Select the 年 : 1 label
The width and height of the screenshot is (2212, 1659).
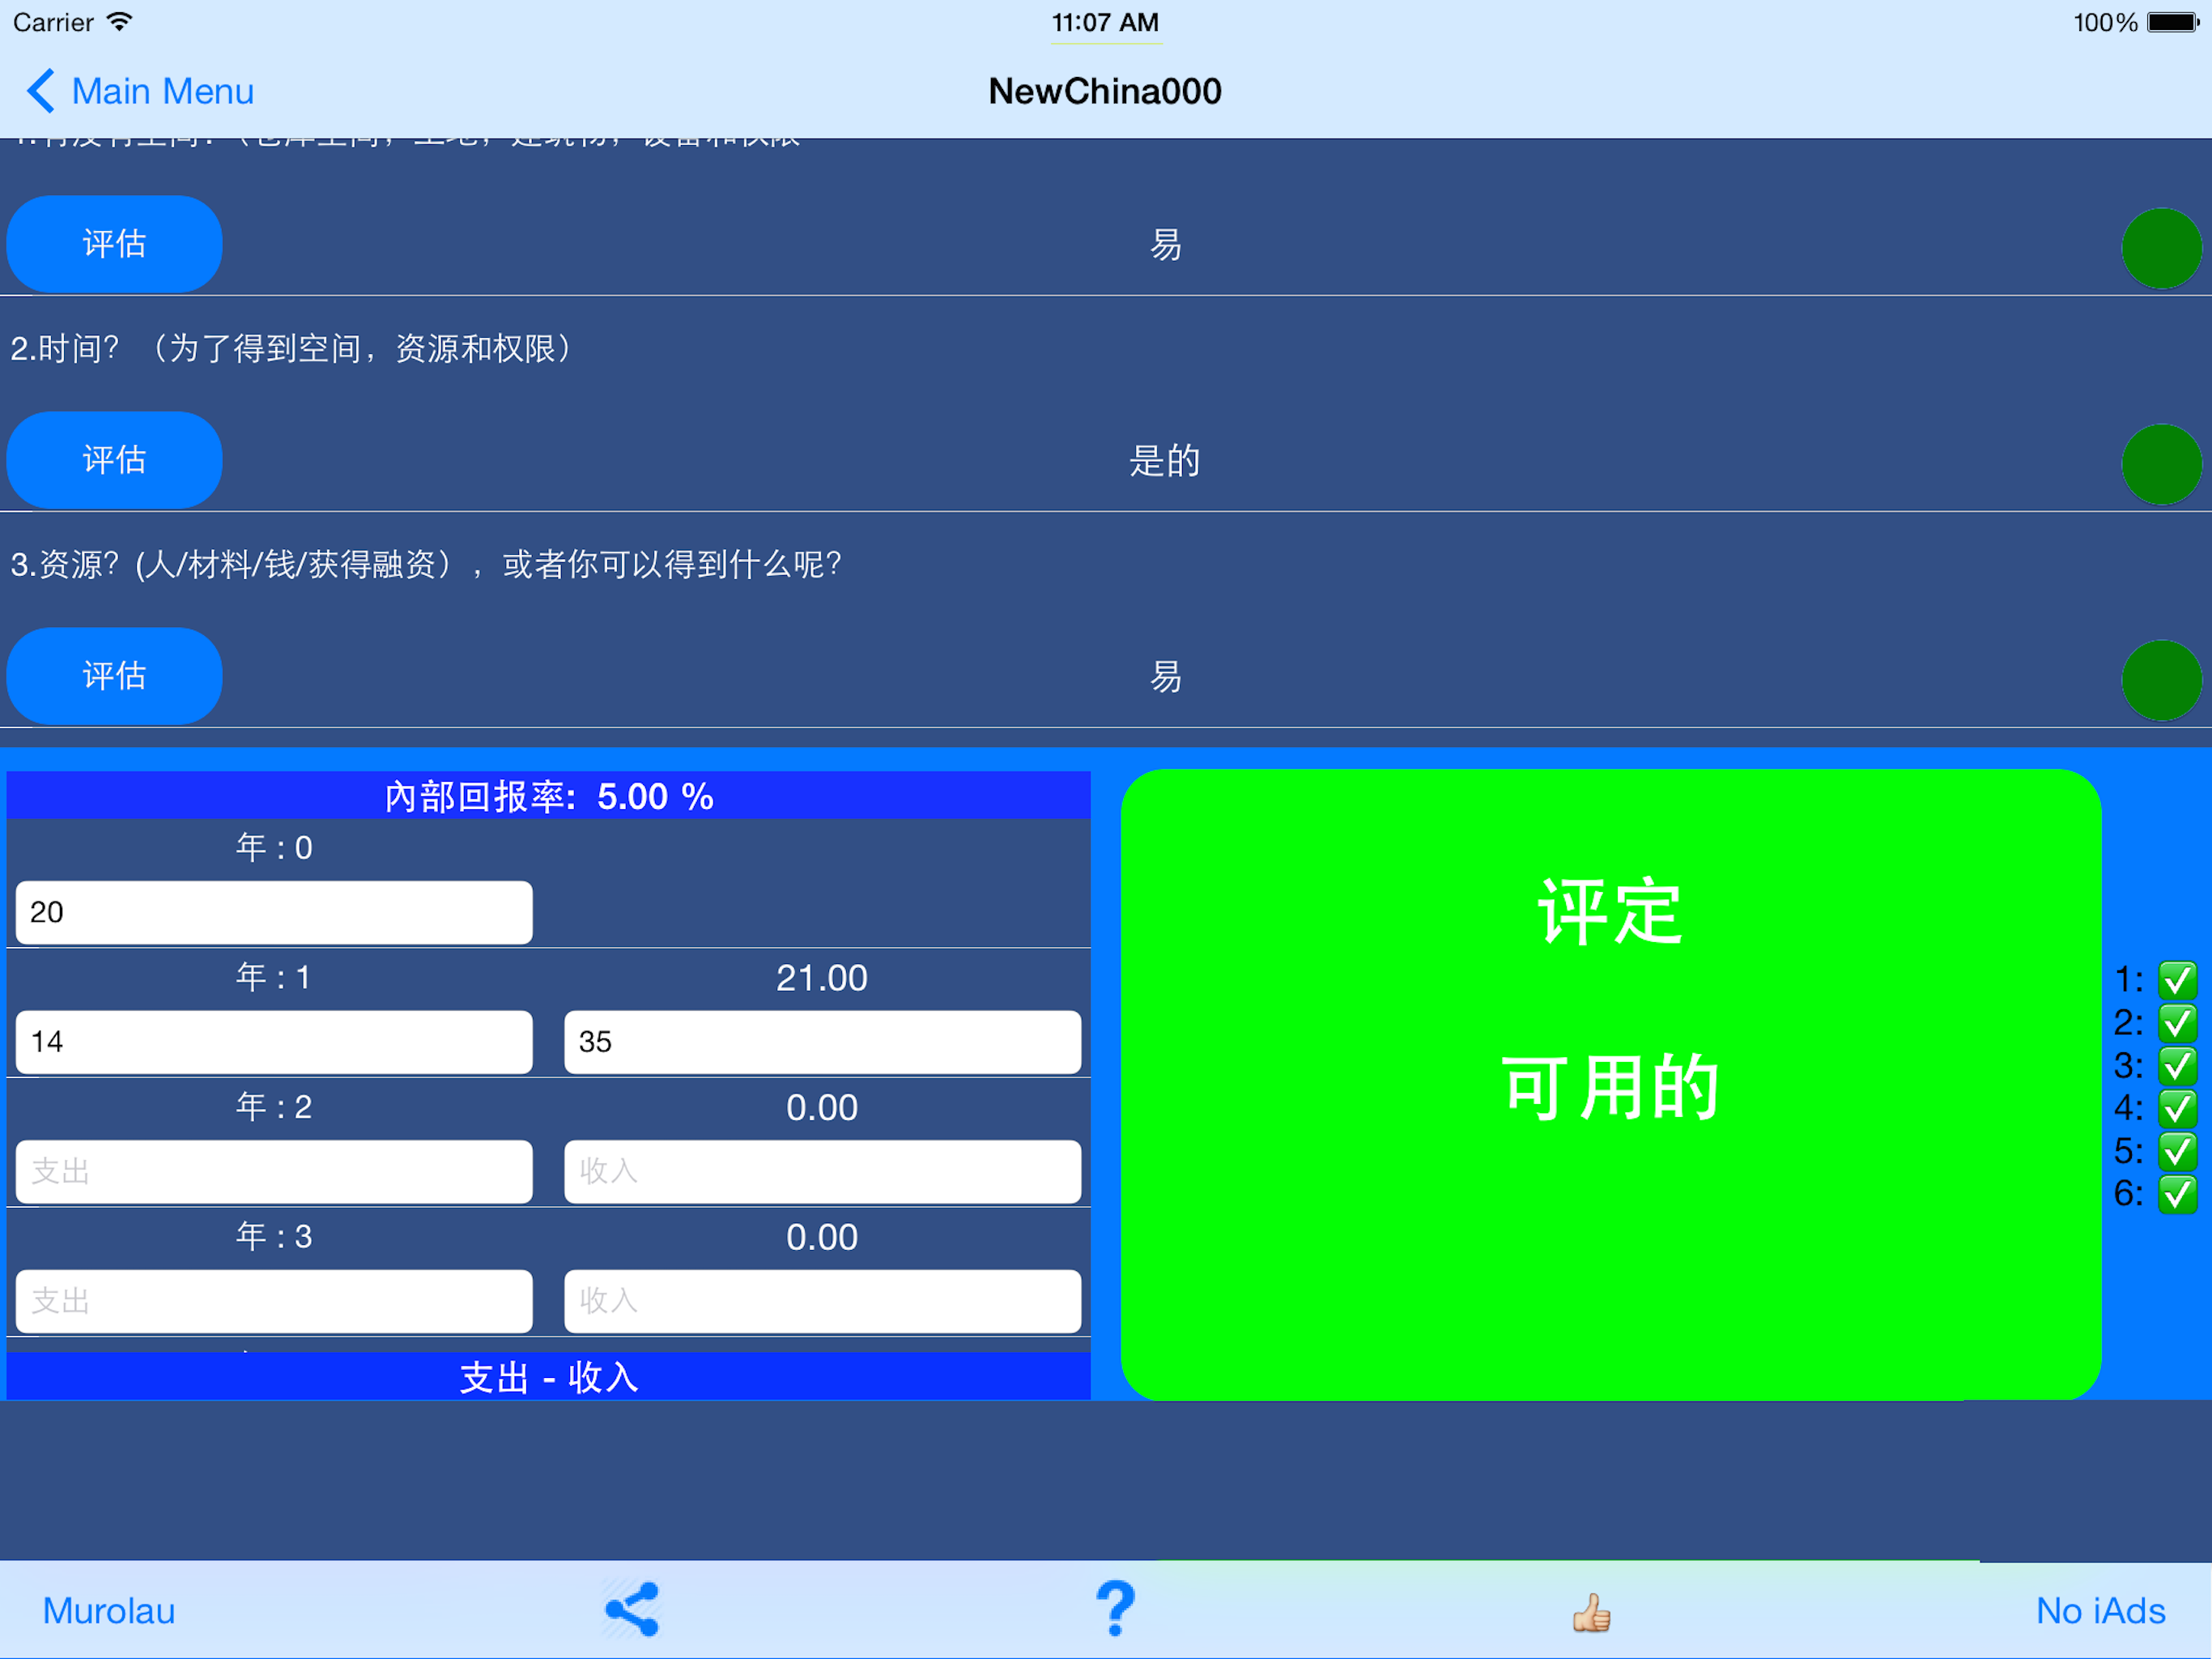click(x=274, y=978)
